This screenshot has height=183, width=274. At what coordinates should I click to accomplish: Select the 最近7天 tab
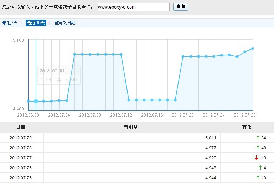(x=10, y=23)
